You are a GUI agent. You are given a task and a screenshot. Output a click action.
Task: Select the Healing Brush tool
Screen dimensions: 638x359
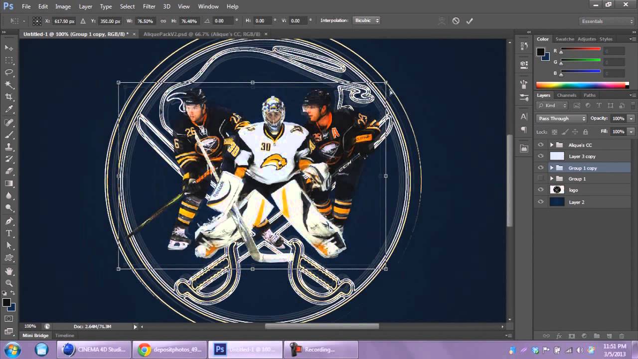[9, 122]
